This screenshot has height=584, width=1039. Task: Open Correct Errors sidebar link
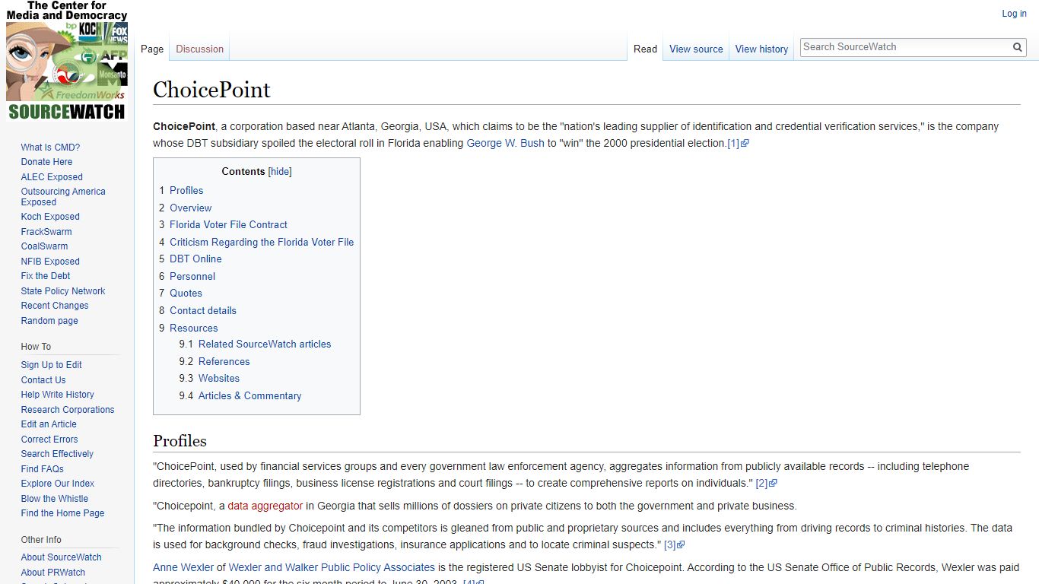point(49,440)
